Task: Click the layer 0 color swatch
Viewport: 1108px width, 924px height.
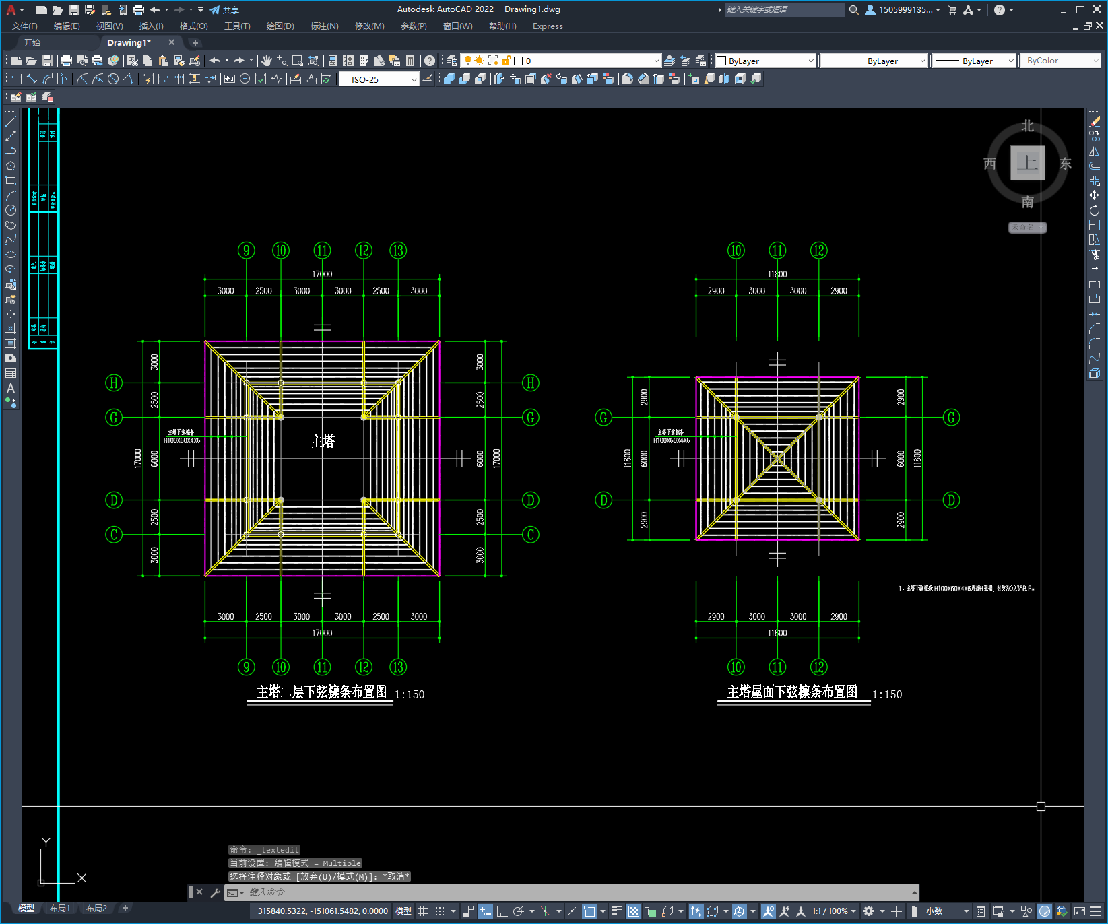Action: [x=518, y=61]
